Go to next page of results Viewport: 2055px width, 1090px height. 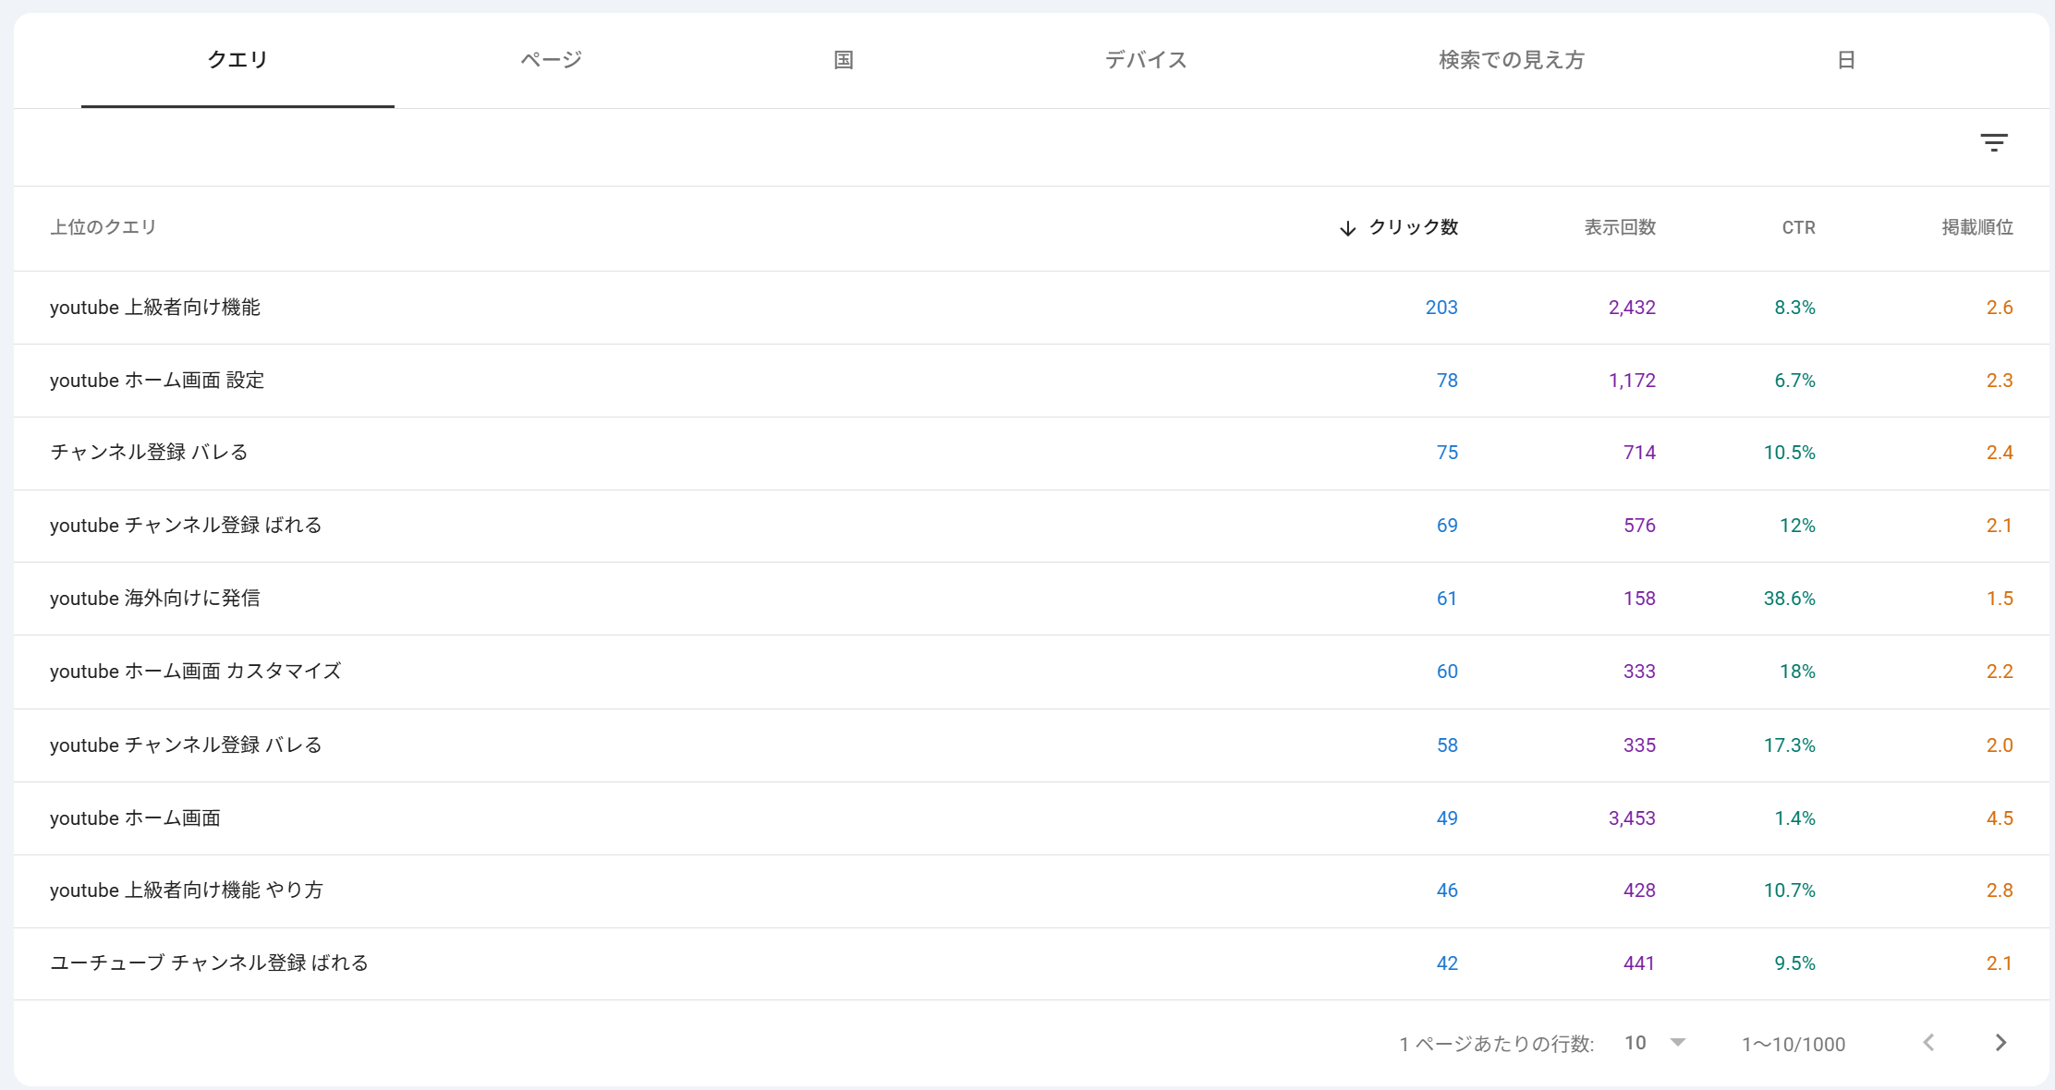tap(2000, 1043)
